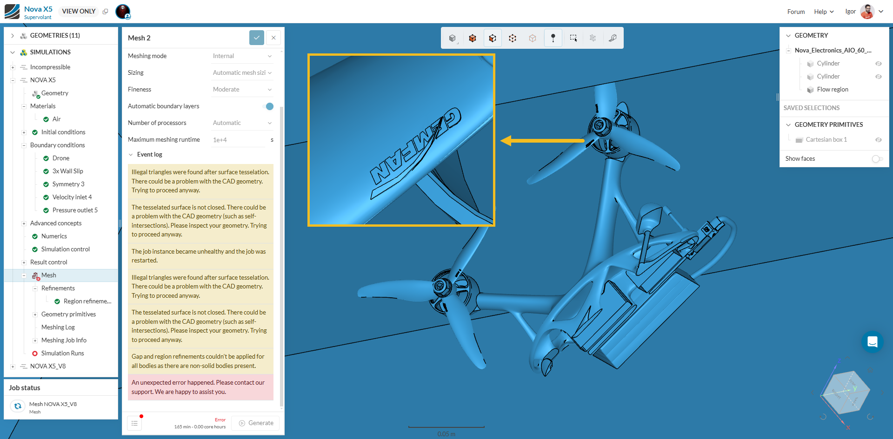
Task: Toggle the Show faces switch
Action: point(878,159)
